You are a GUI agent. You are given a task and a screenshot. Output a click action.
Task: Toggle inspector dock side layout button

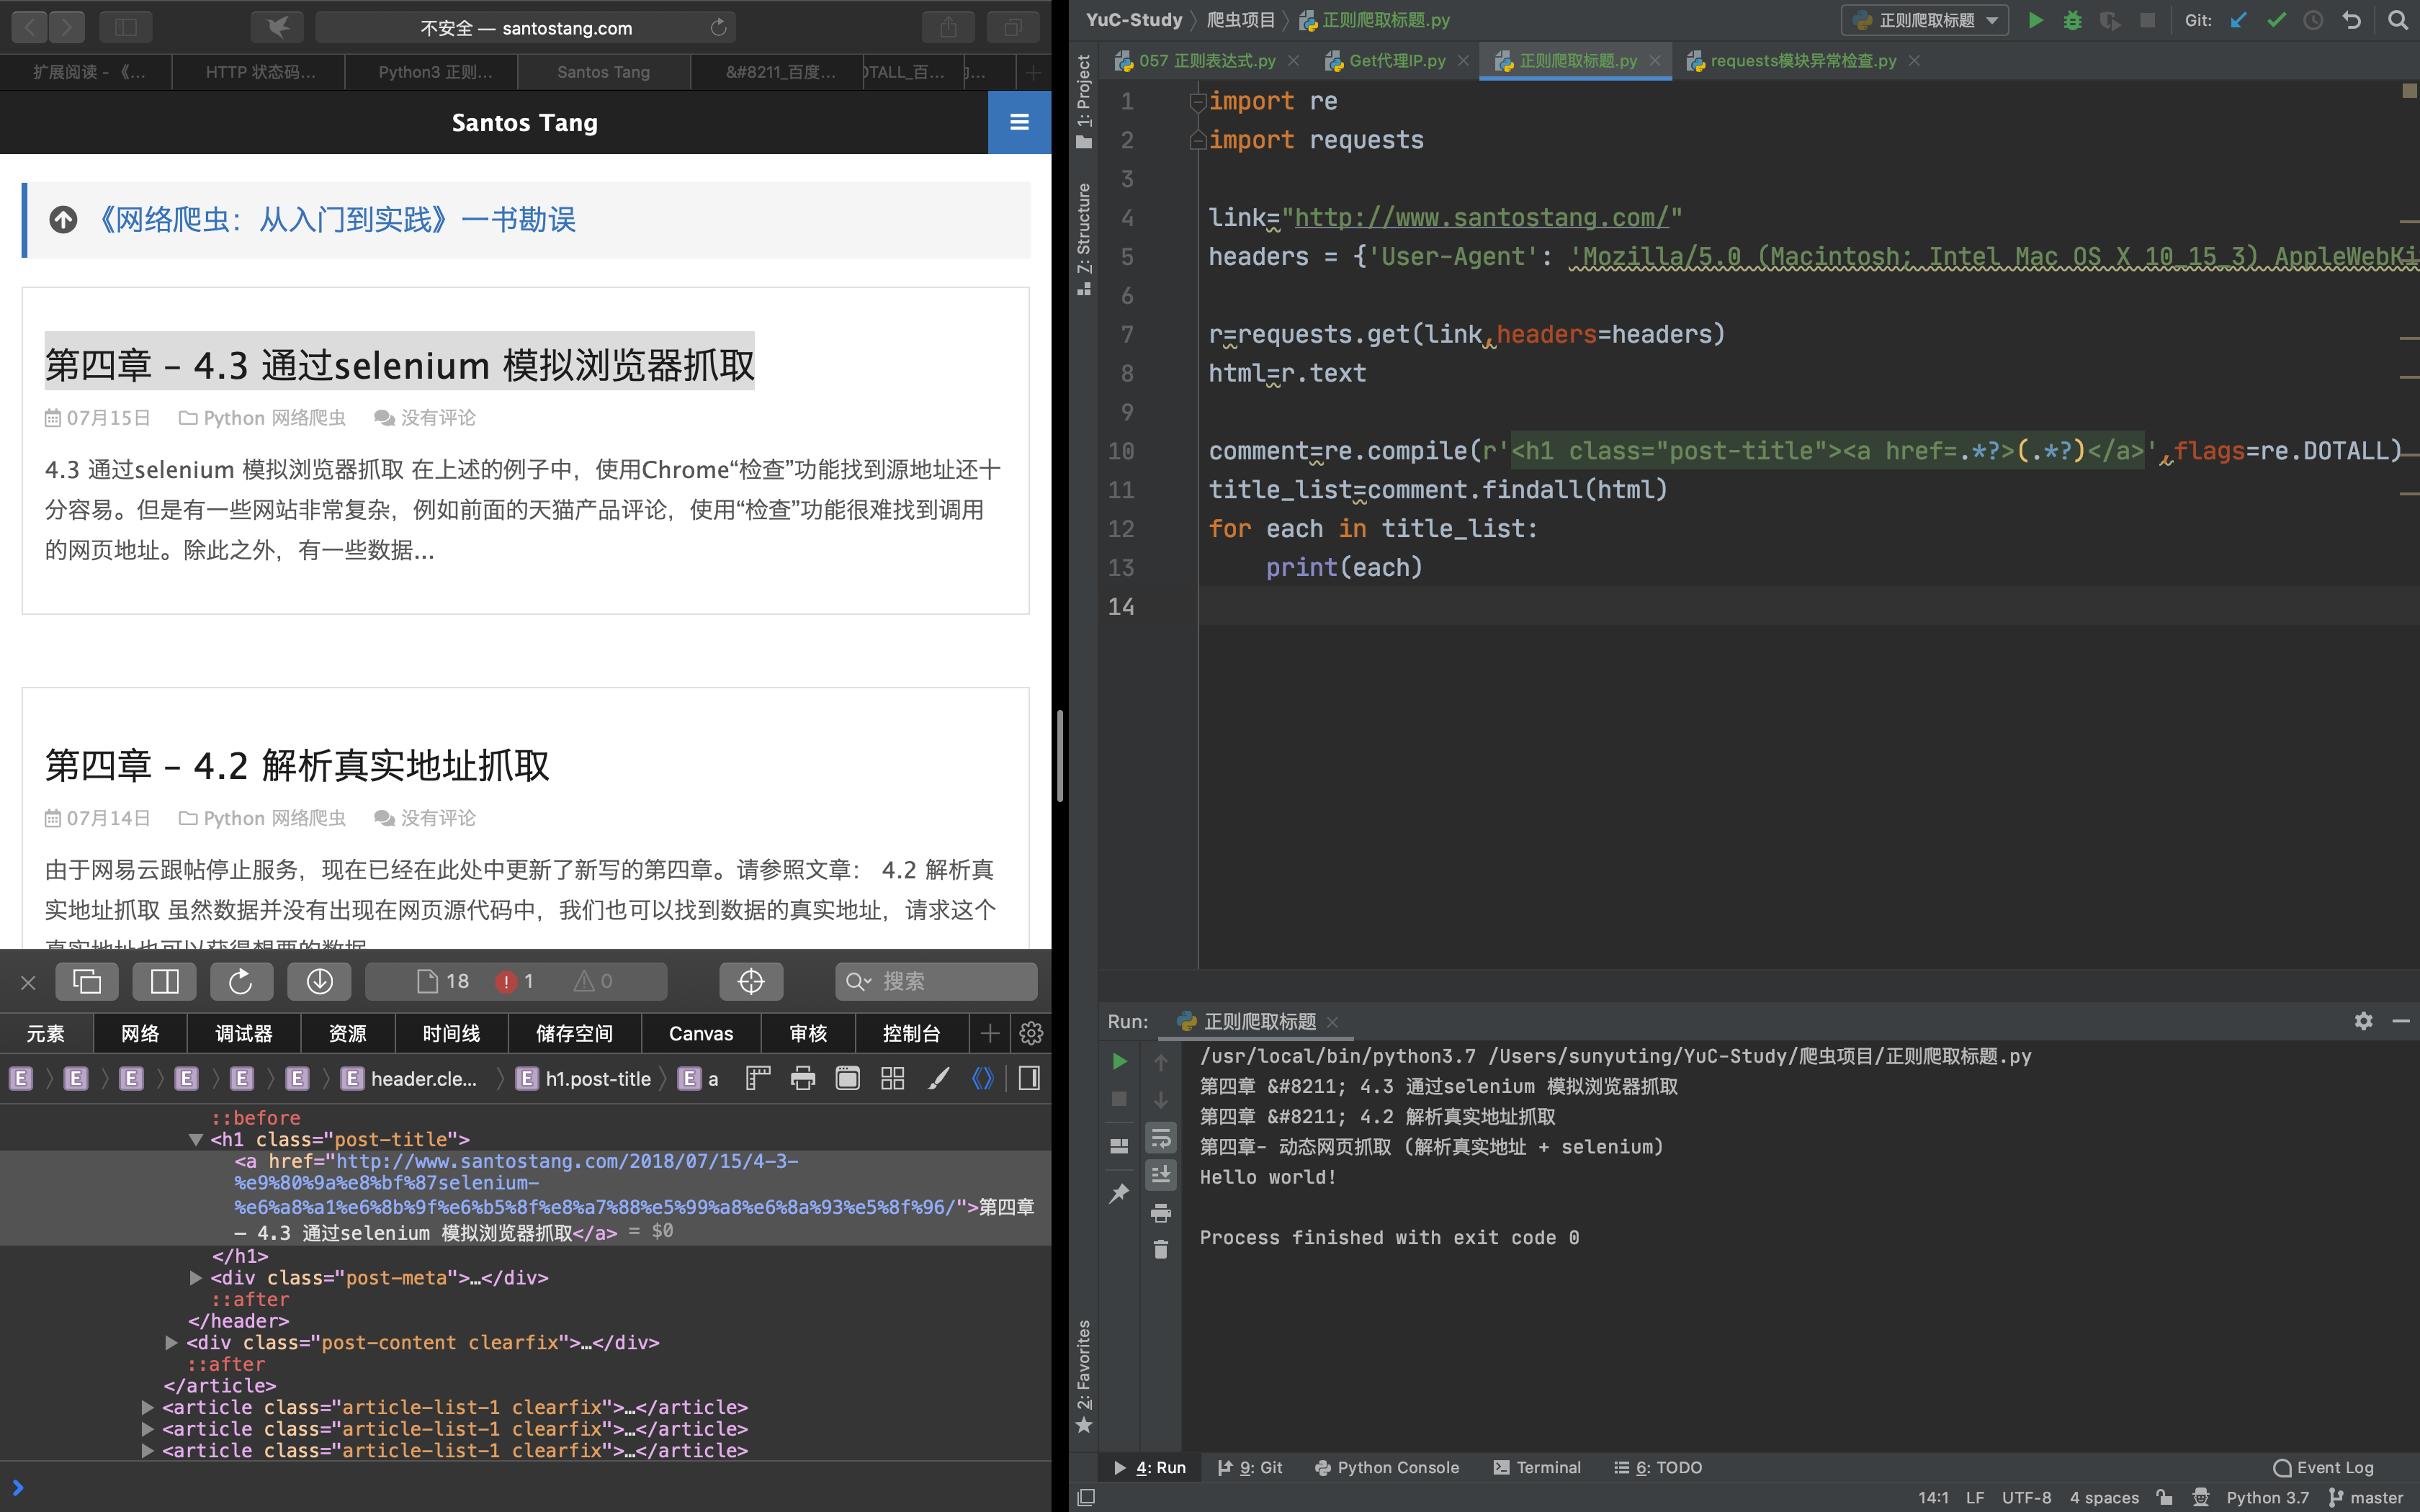164,981
